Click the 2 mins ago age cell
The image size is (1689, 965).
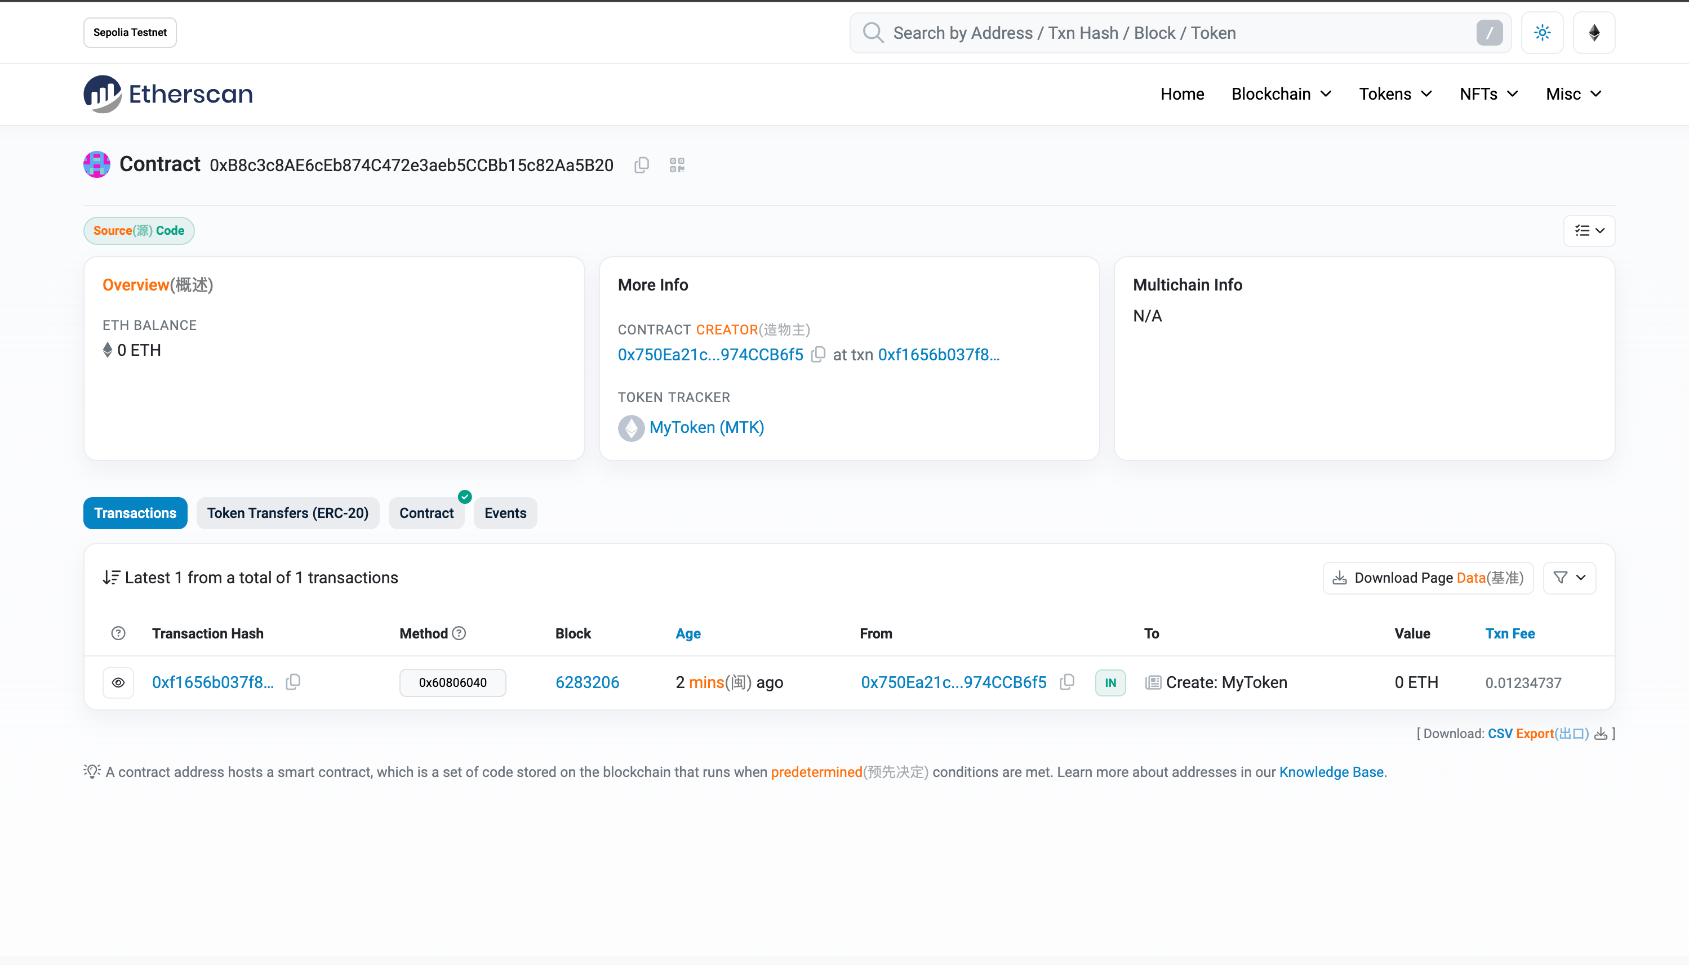tap(729, 682)
